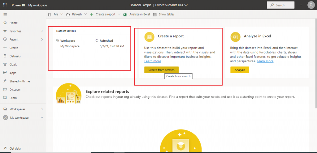This screenshot has width=317, height=153.
Task: Click the Create from scratch button
Action: 162,70
